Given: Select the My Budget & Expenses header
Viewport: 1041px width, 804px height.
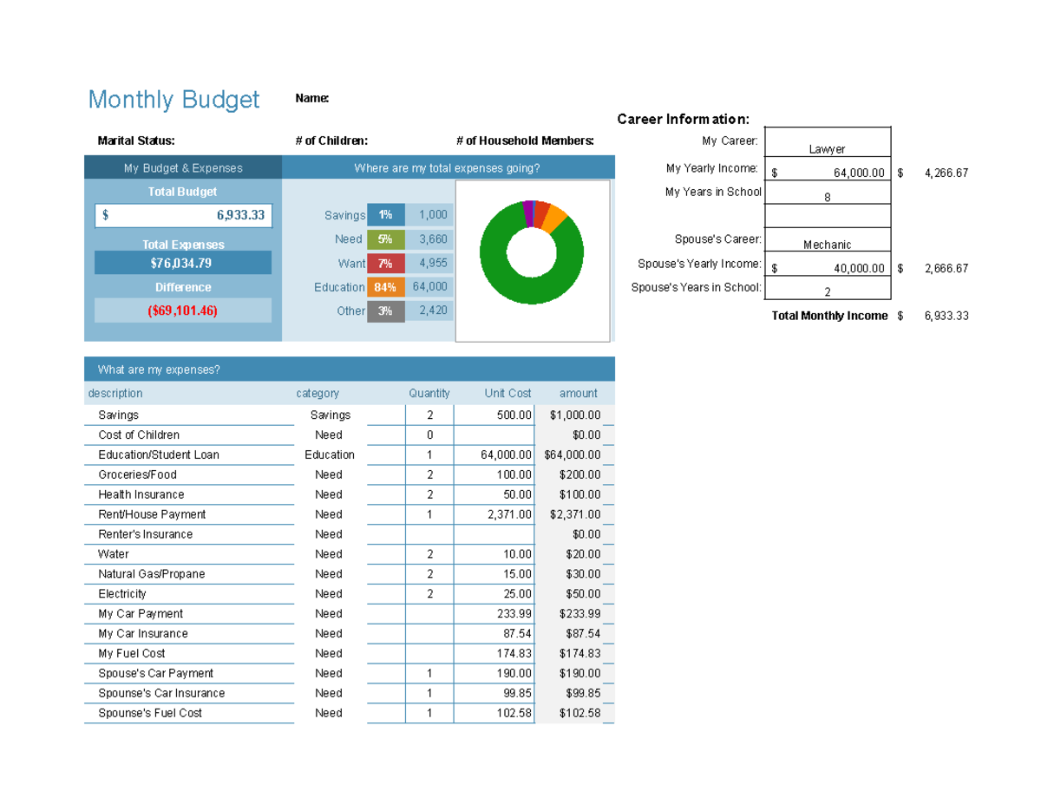Looking at the screenshot, I should click(x=183, y=167).
